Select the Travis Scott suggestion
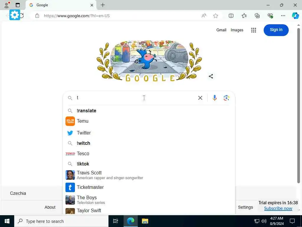The image size is (302, 227). pos(149,175)
